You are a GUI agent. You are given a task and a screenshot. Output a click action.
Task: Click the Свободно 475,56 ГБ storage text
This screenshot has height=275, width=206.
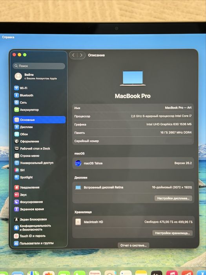(168, 222)
